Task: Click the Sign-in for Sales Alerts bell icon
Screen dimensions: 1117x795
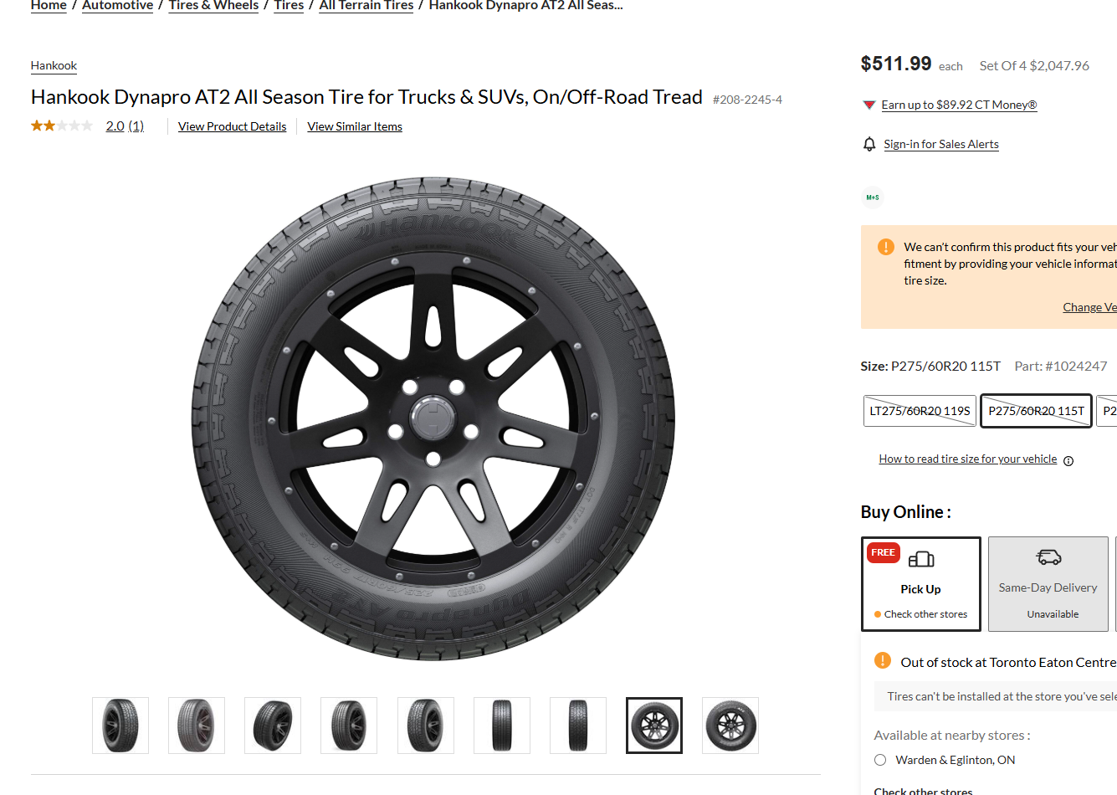Action: click(x=870, y=143)
